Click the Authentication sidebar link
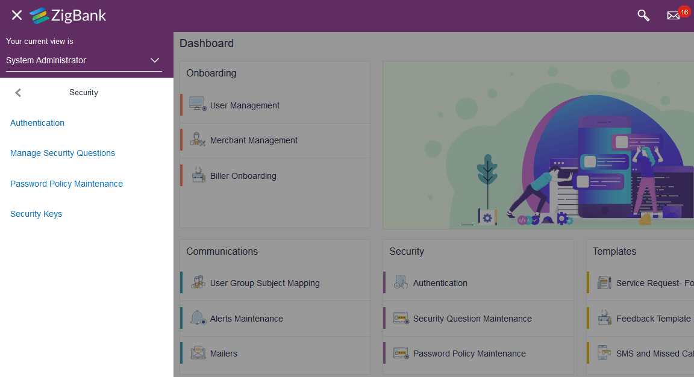 click(x=37, y=123)
